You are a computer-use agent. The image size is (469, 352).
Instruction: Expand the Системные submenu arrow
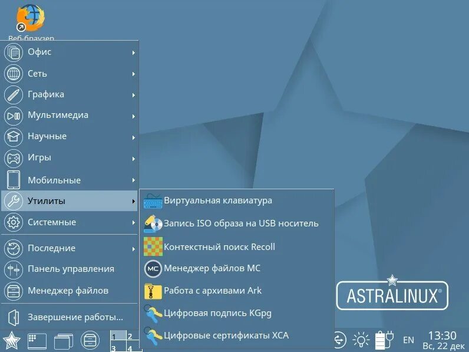134,223
